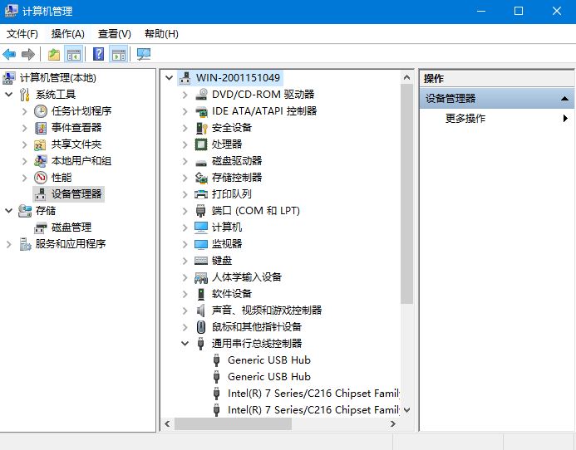Click the 打印队列 printer icon

[201, 194]
